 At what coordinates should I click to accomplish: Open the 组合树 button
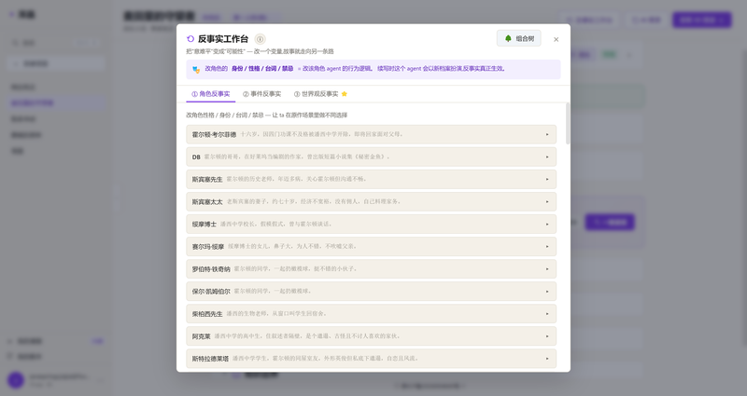(x=519, y=38)
